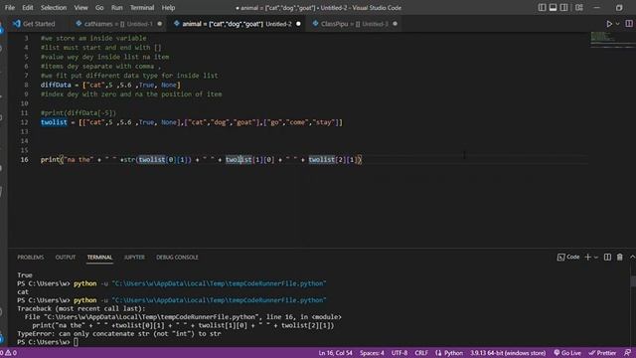Open the feedback icon in status bar
This screenshot has width=636, height=358.
[x=627, y=353]
